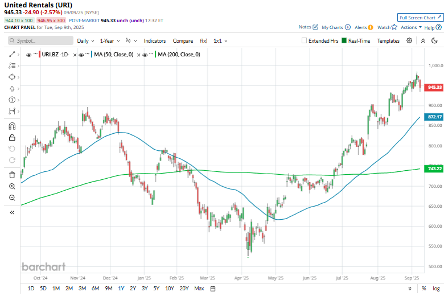
Task: Delete drawings with trash icon
Action: tap(12, 175)
